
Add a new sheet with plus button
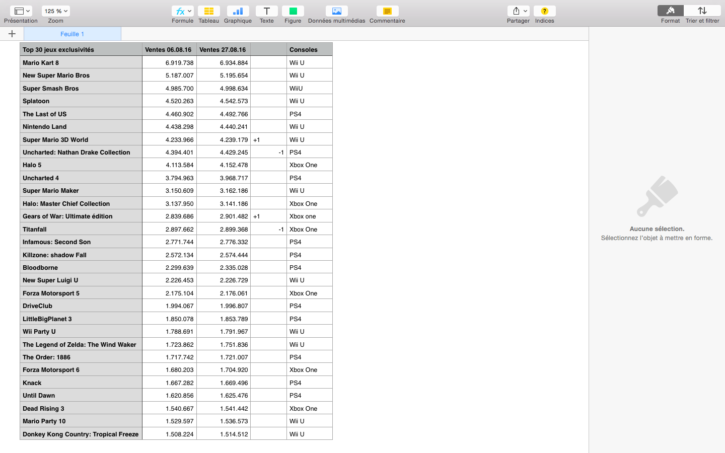pyautogui.click(x=12, y=34)
